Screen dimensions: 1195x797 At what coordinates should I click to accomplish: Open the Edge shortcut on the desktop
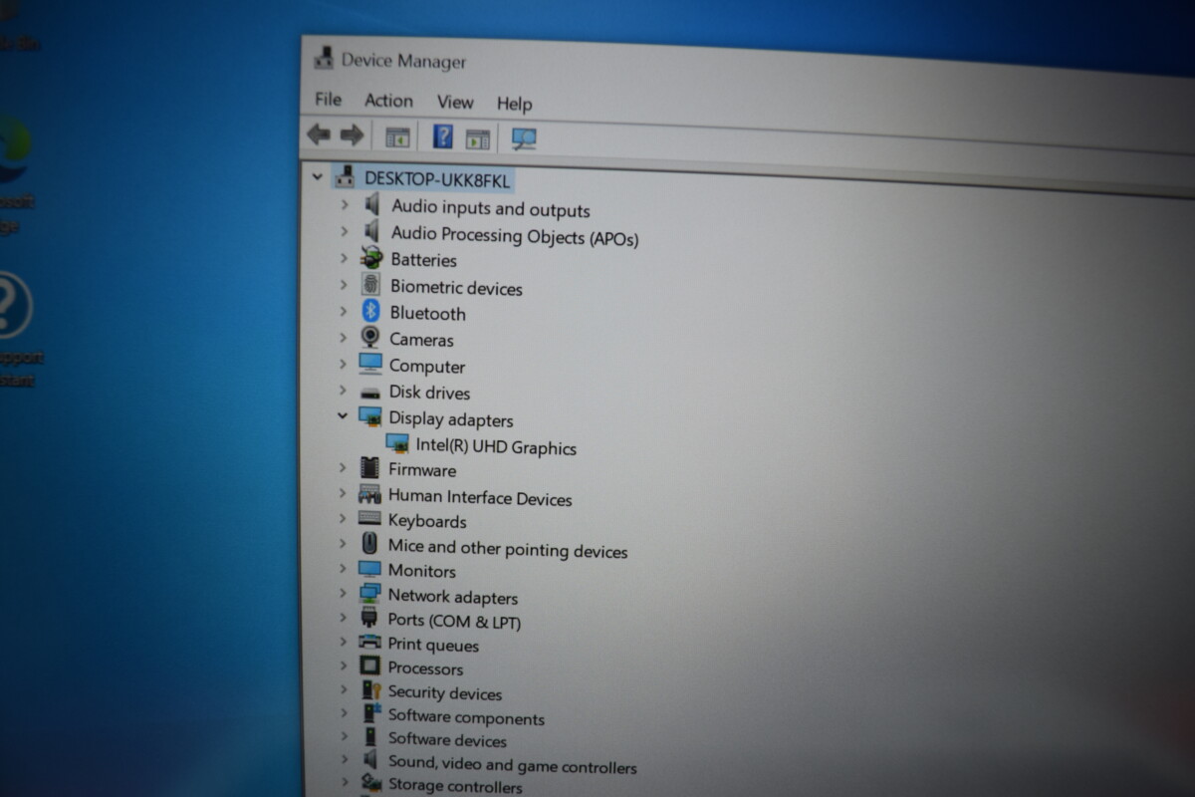[x=14, y=150]
